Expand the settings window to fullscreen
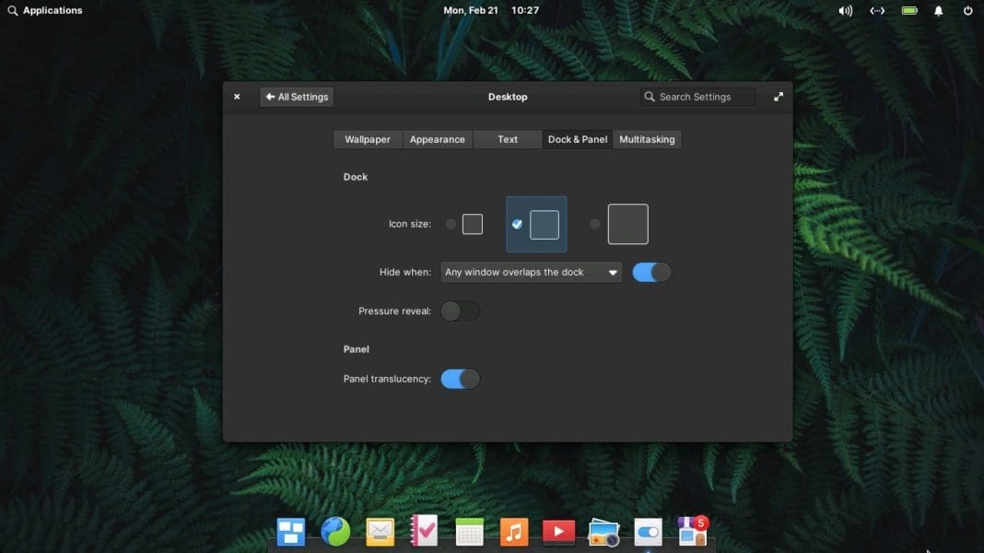The width and height of the screenshot is (984, 553). (779, 96)
